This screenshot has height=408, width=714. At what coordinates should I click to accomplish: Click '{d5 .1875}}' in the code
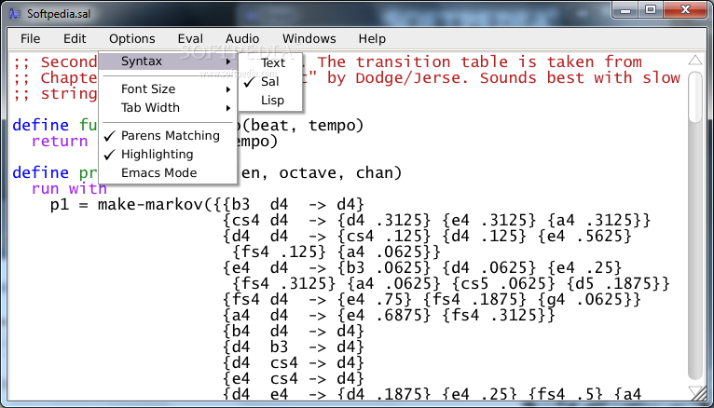click(618, 284)
